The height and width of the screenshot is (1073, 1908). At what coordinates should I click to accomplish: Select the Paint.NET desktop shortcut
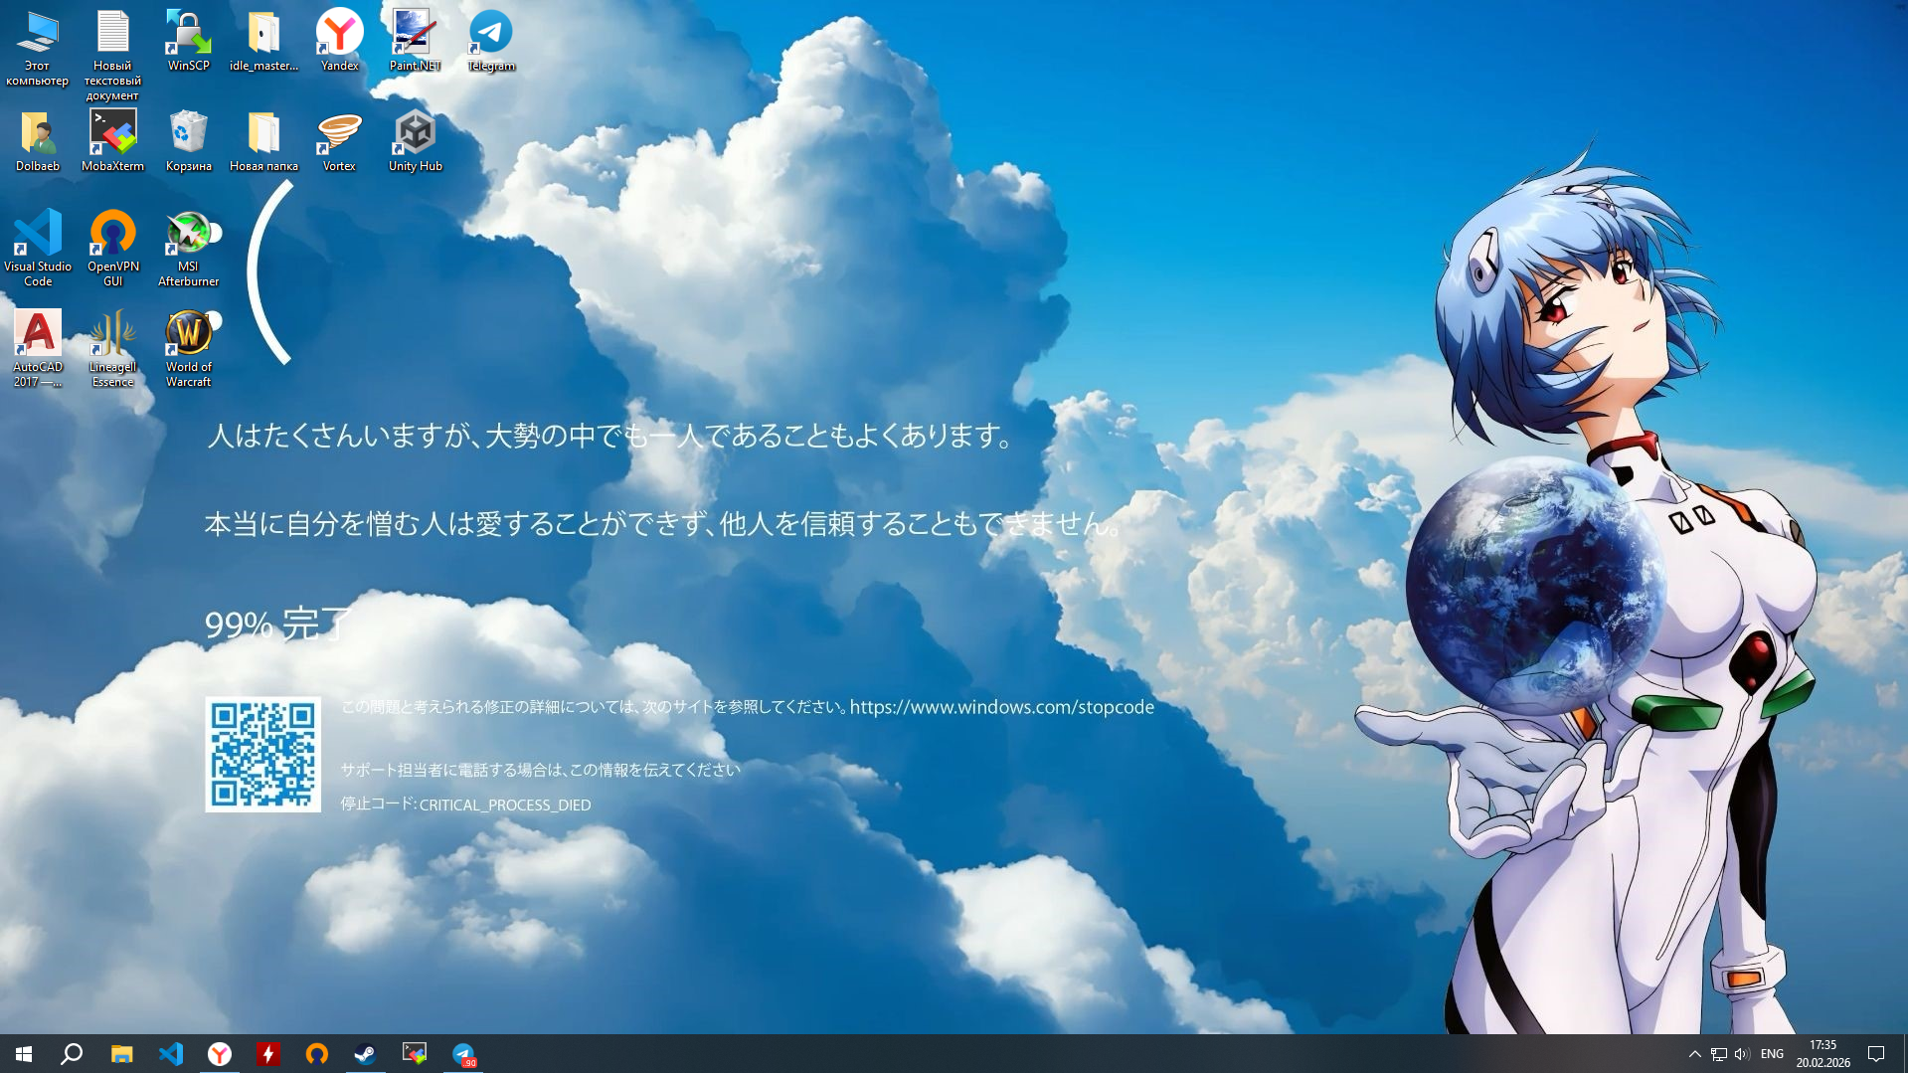(x=415, y=41)
